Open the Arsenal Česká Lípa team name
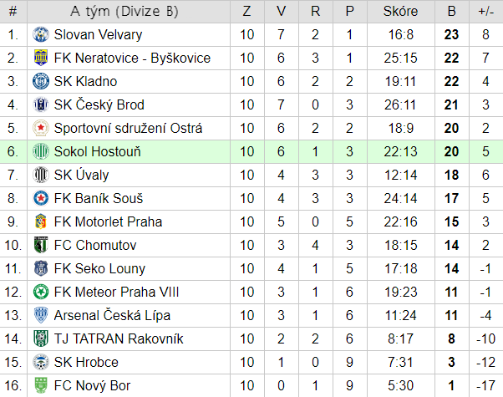 (112, 315)
